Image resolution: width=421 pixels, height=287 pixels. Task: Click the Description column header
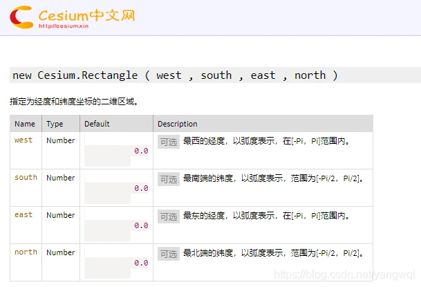pos(178,124)
